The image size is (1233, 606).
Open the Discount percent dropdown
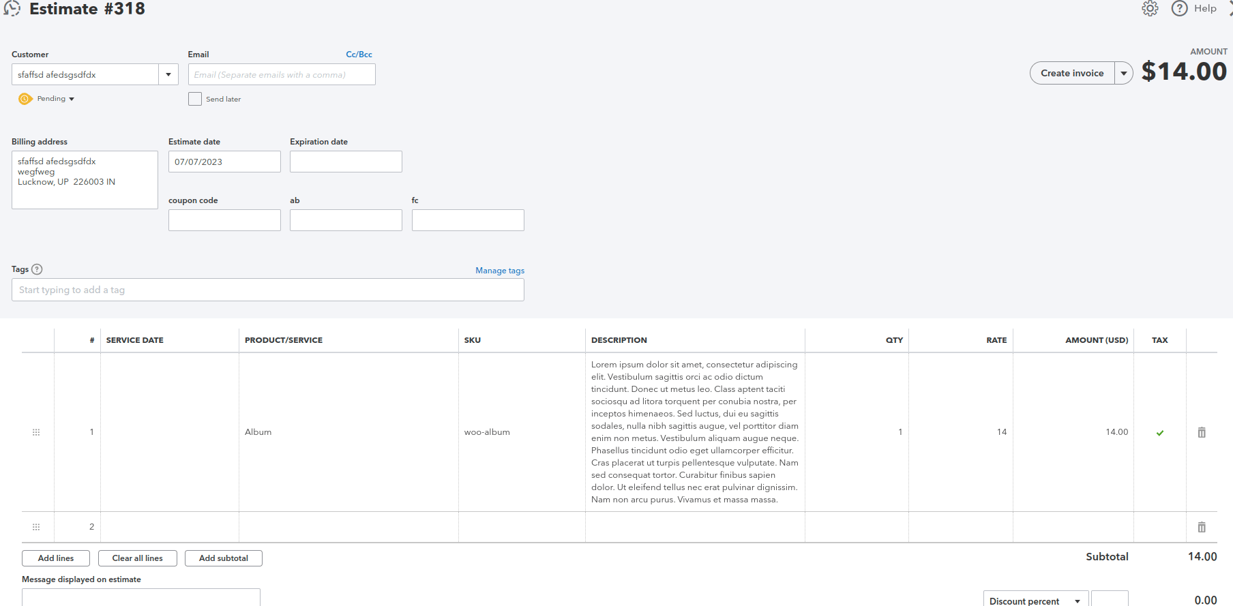[1035, 601]
